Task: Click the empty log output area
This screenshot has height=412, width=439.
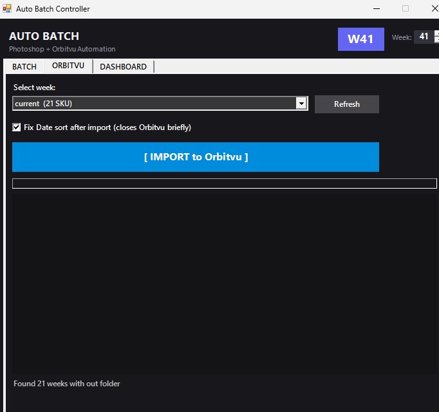Action: (224, 283)
